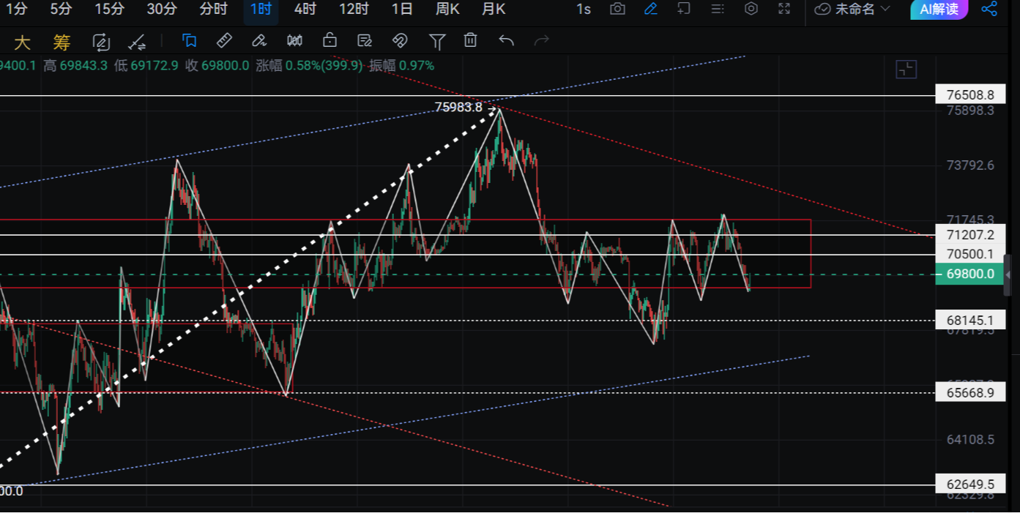Screen dimensions: 1020x516
Task: Switch to the 4时 timeframe
Action: (305, 10)
